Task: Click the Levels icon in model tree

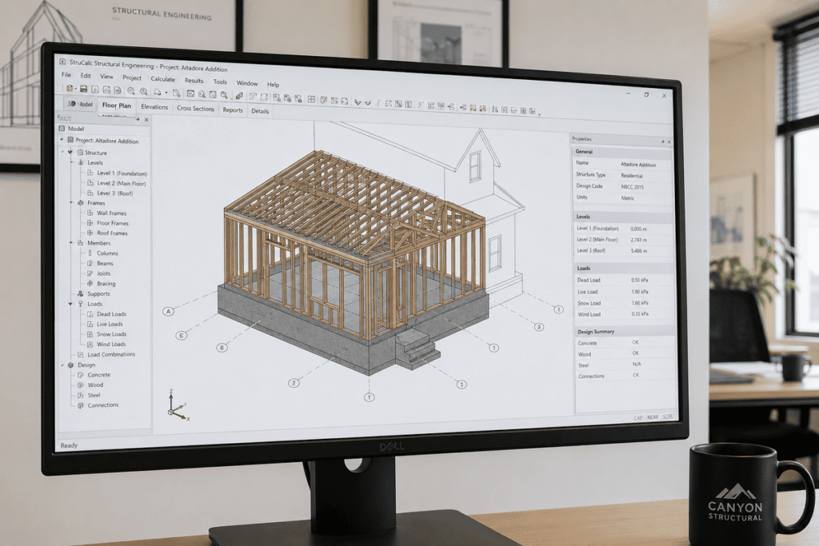Action: pos(81,162)
